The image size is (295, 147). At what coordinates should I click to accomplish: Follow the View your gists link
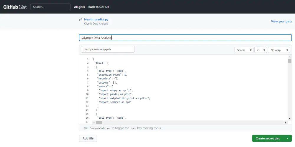point(281,21)
